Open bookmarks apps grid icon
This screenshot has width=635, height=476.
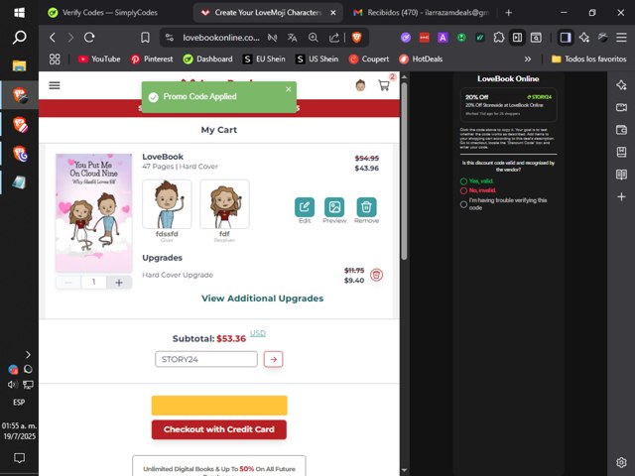[55, 59]
